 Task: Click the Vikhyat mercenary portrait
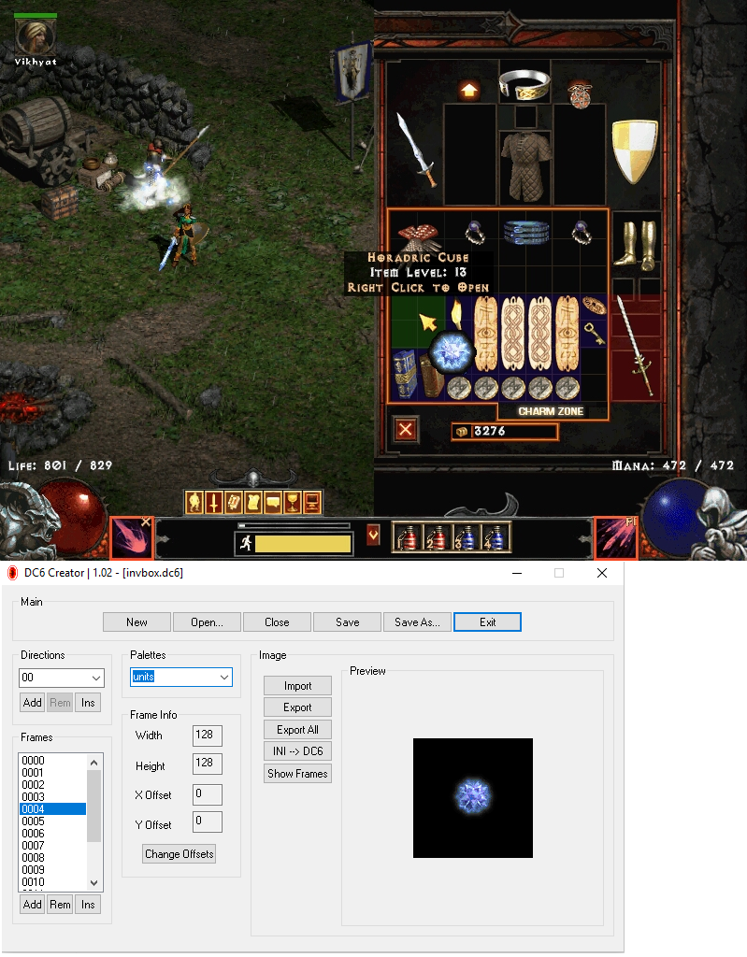pyautogui.click(x=36, y=36)
